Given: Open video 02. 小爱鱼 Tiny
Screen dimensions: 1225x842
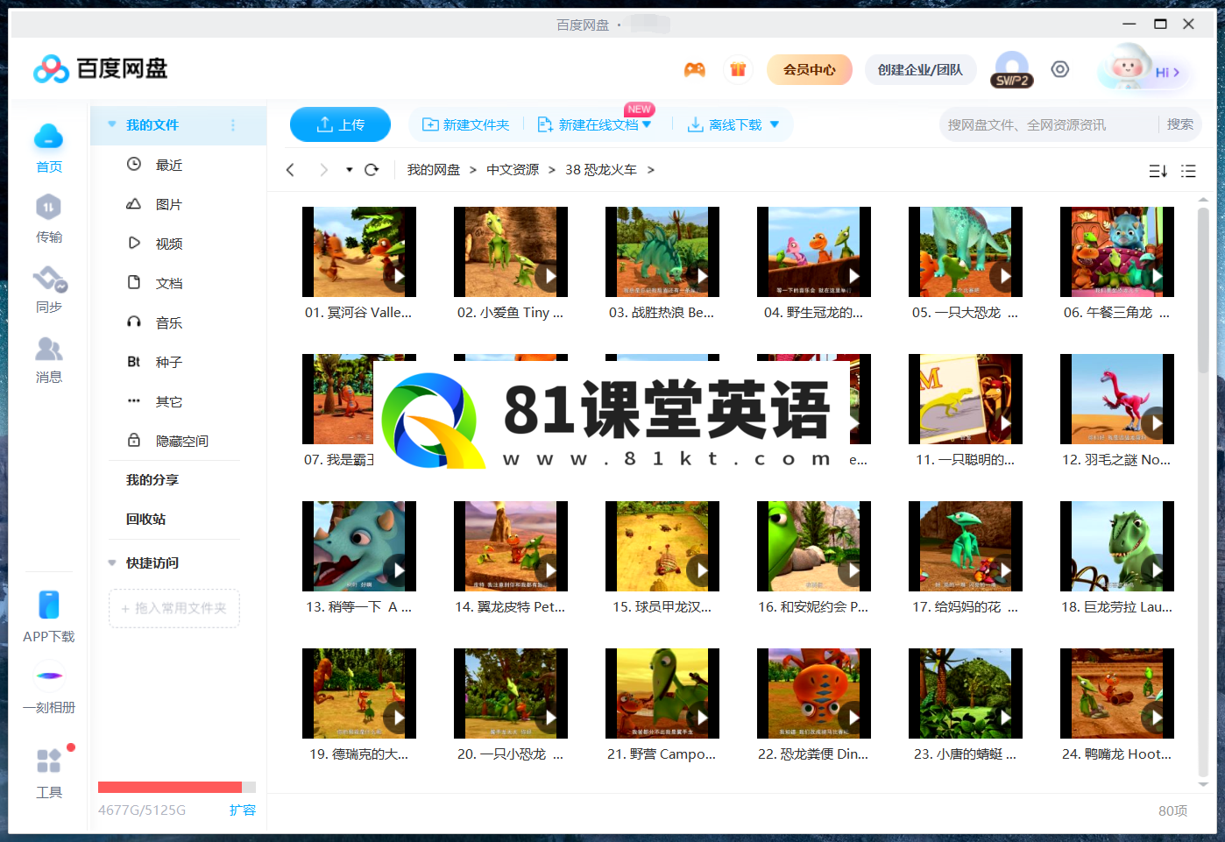Looking at the screenshot, I should click(x=511, y=251).
